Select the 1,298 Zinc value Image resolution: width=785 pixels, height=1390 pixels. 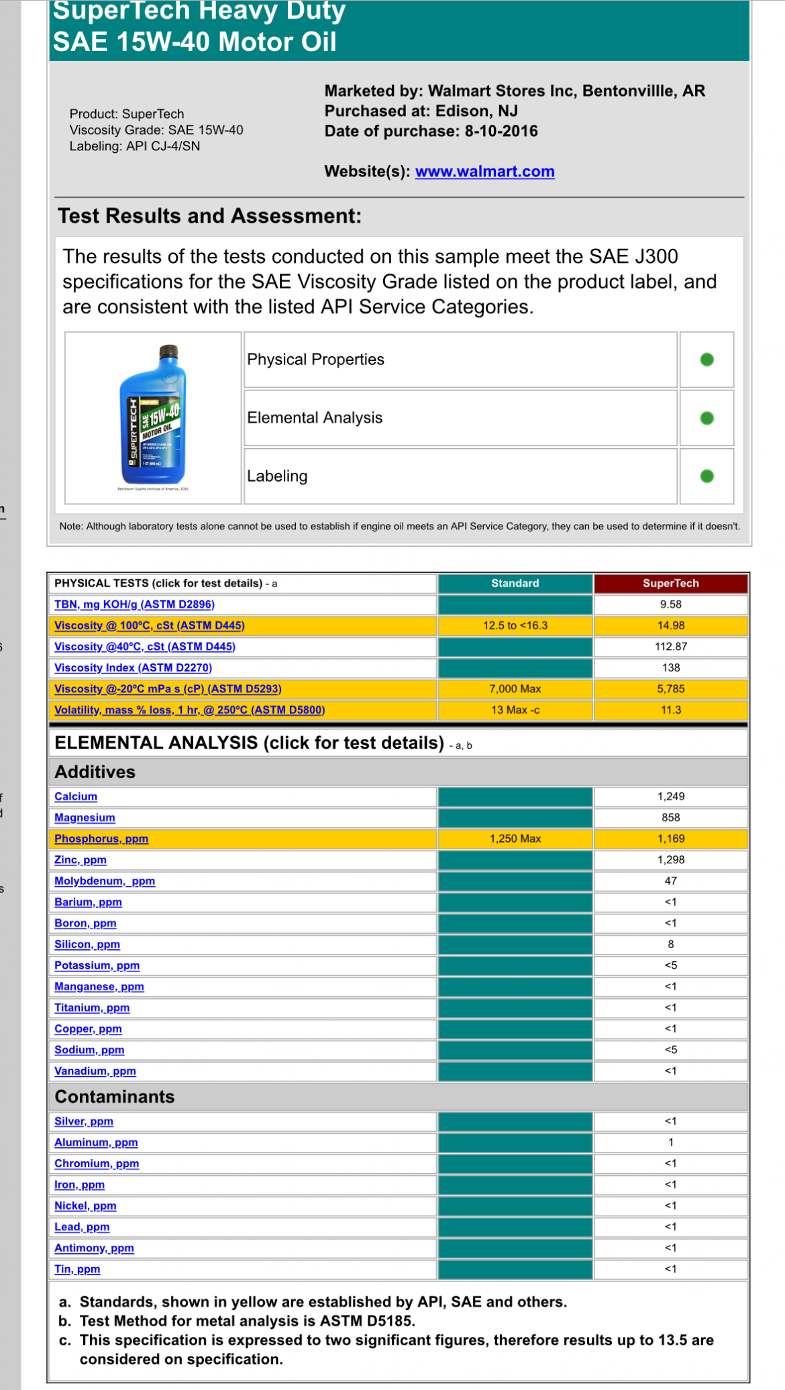click(x=671, y=860)
